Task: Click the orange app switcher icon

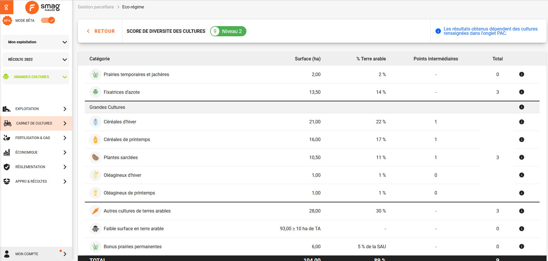Action: [x=6, y=7]
